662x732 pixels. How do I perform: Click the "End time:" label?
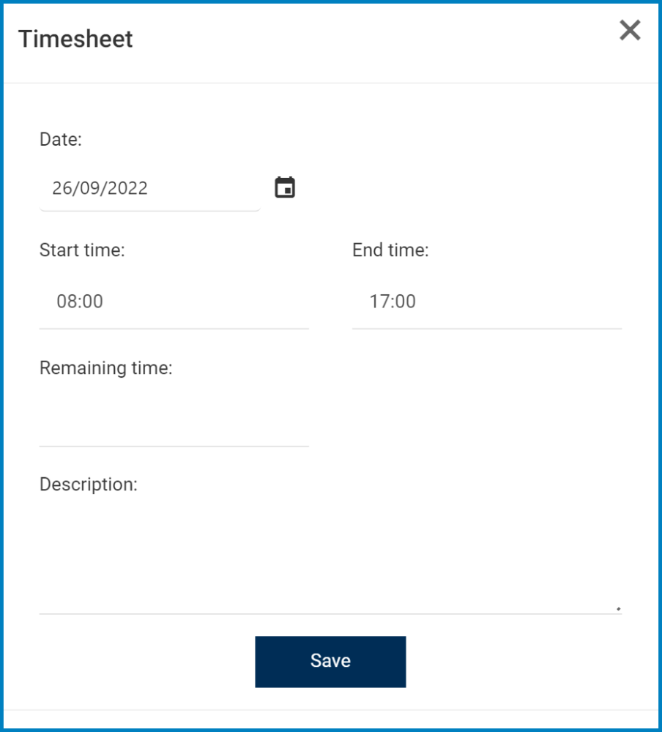point(390,250)
